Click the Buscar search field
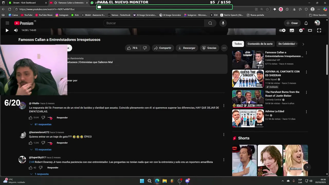 tap(154, 23)
